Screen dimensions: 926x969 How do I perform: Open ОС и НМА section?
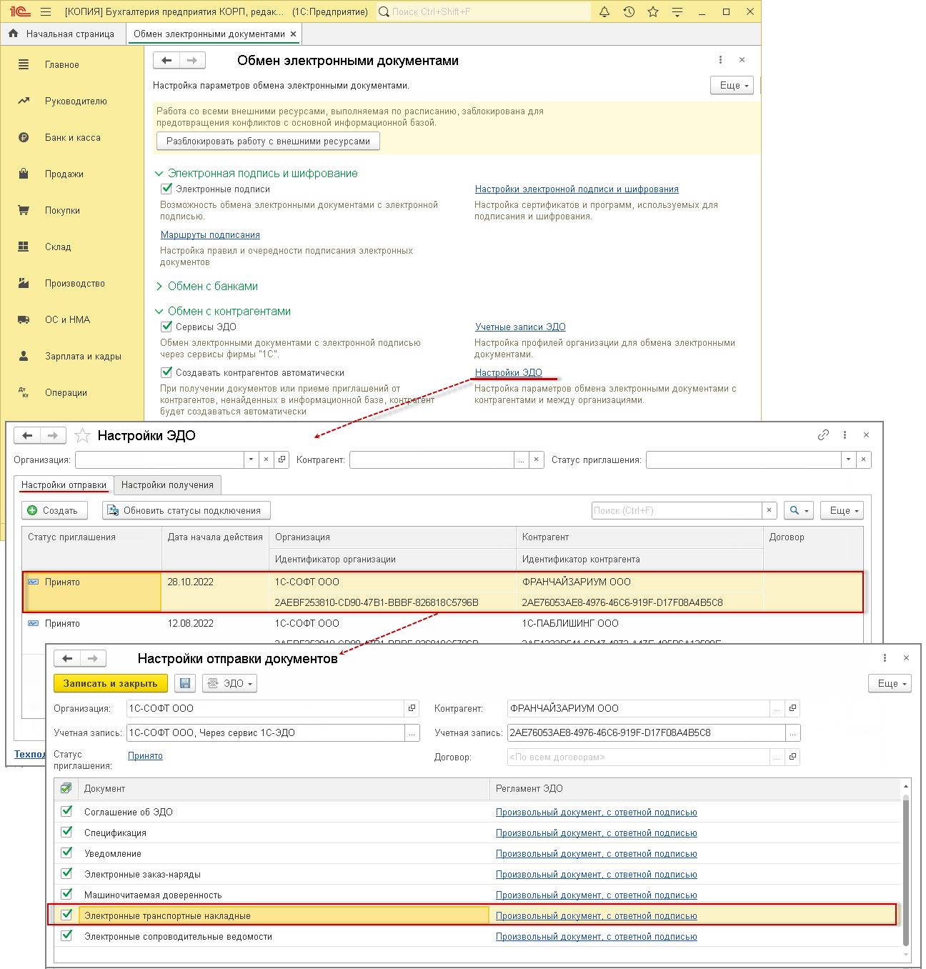coord(67,319)
